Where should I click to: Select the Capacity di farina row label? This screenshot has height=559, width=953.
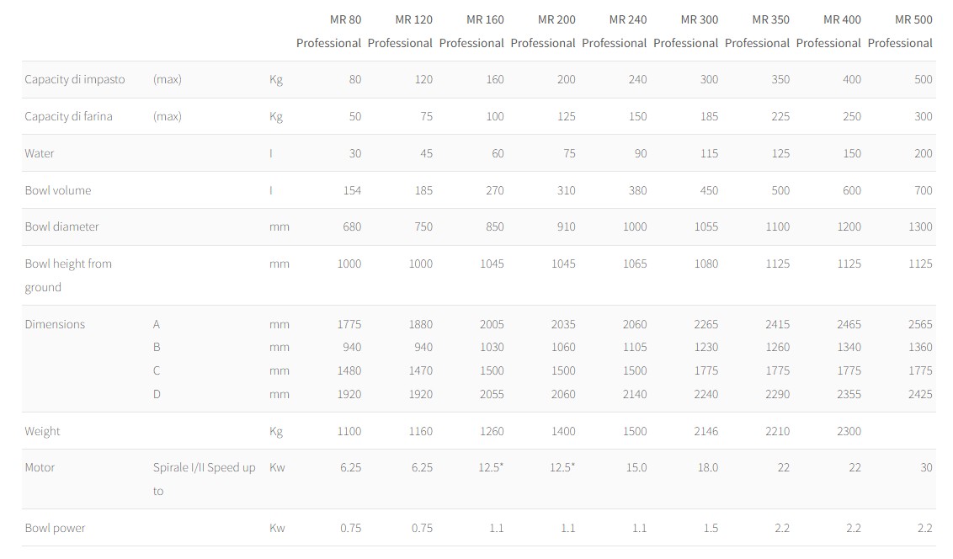[68, 116]
